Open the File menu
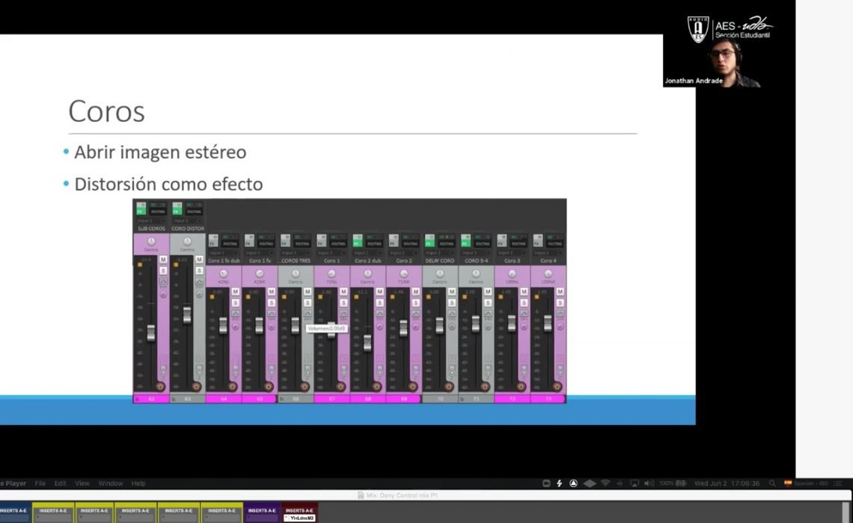Image resolution: width=853 pixels, height=523 pixels. coord(40,483)
